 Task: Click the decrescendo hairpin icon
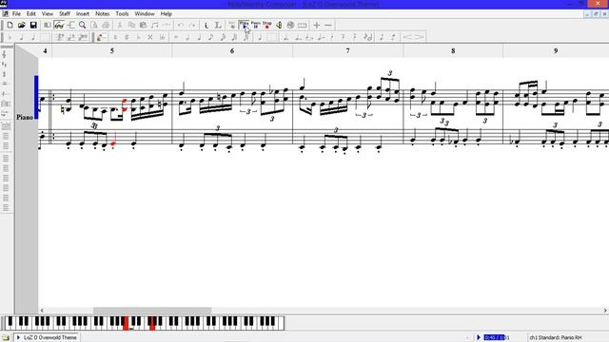click(x=419, y=37)
